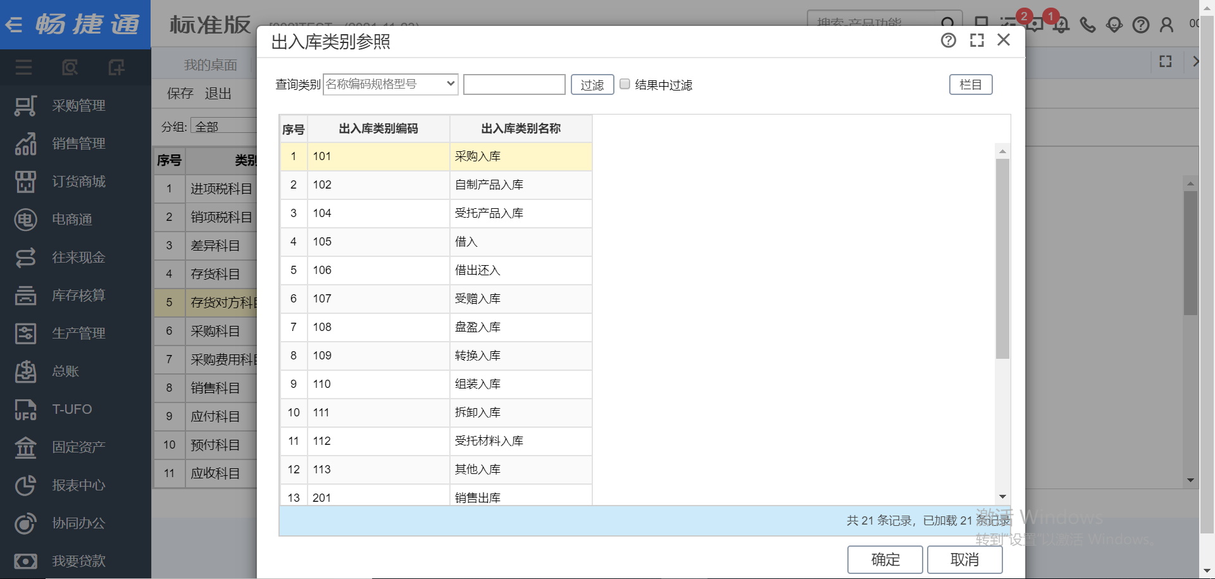Select 进项税科目 row in background table
This screenshot has height=579, width=1215.
coord(206,189)
